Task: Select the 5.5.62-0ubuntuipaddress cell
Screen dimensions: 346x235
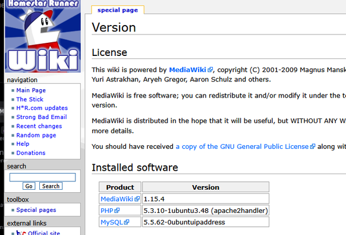Action: 206,222
